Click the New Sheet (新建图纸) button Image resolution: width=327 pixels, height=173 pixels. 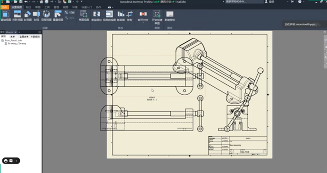coord(170,16)
